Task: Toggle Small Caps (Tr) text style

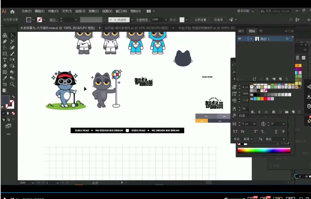Action: [x=243, y=132]
